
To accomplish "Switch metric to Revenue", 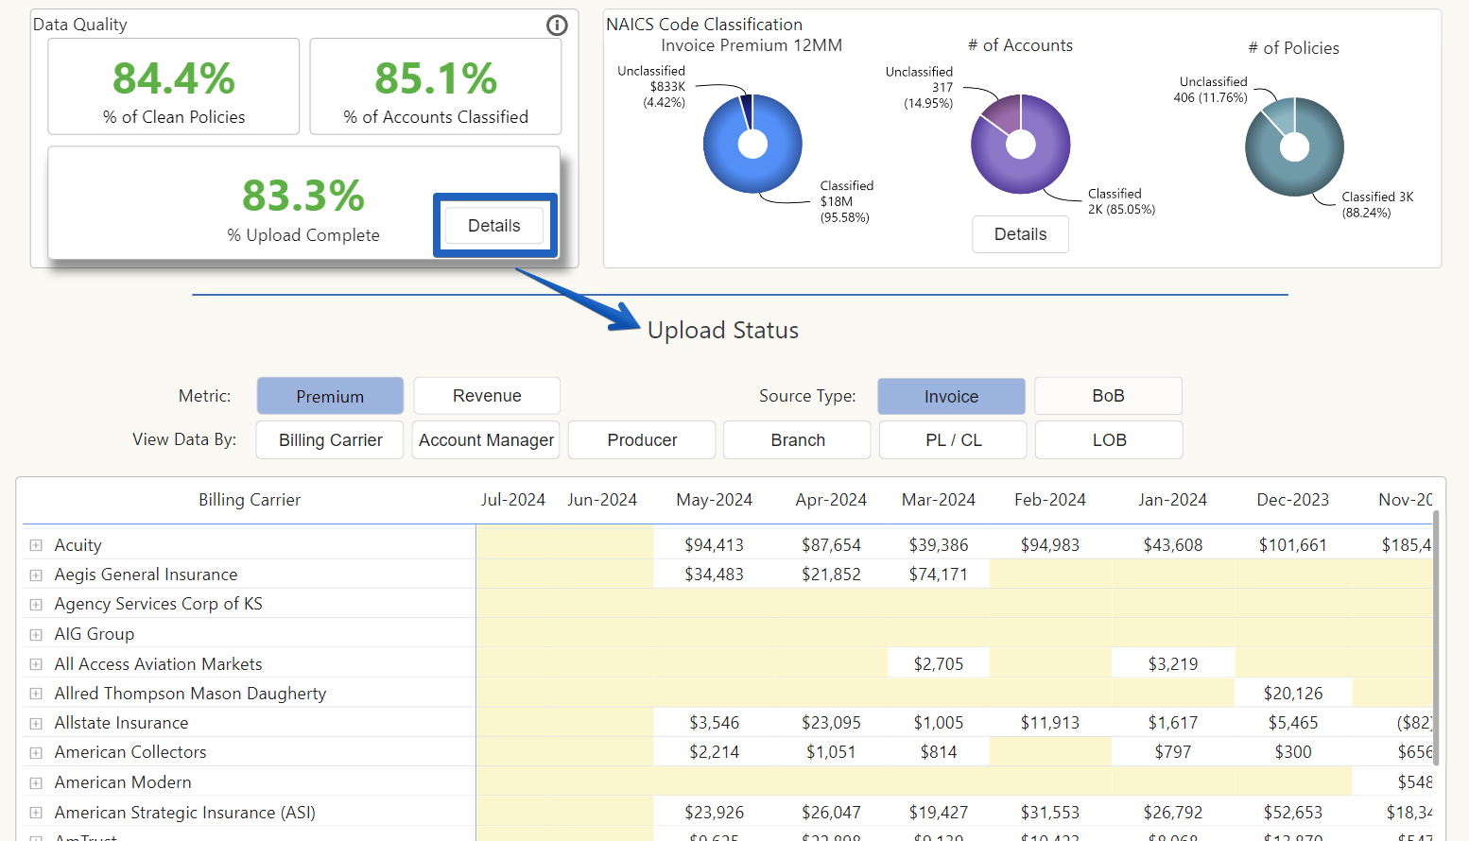I will (x=487, y=396).
